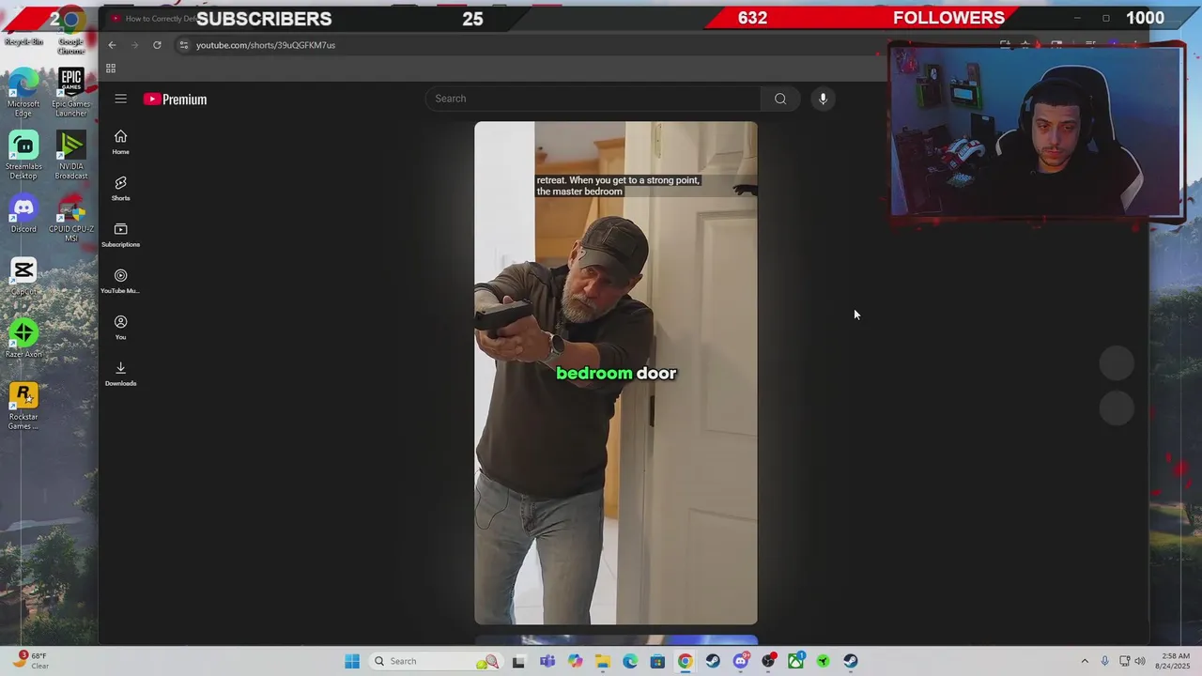The width and height of the screenshot is (1202, 676).
Task: Open Downloads in the YouTube sidebar
Action: pos(120,374)
